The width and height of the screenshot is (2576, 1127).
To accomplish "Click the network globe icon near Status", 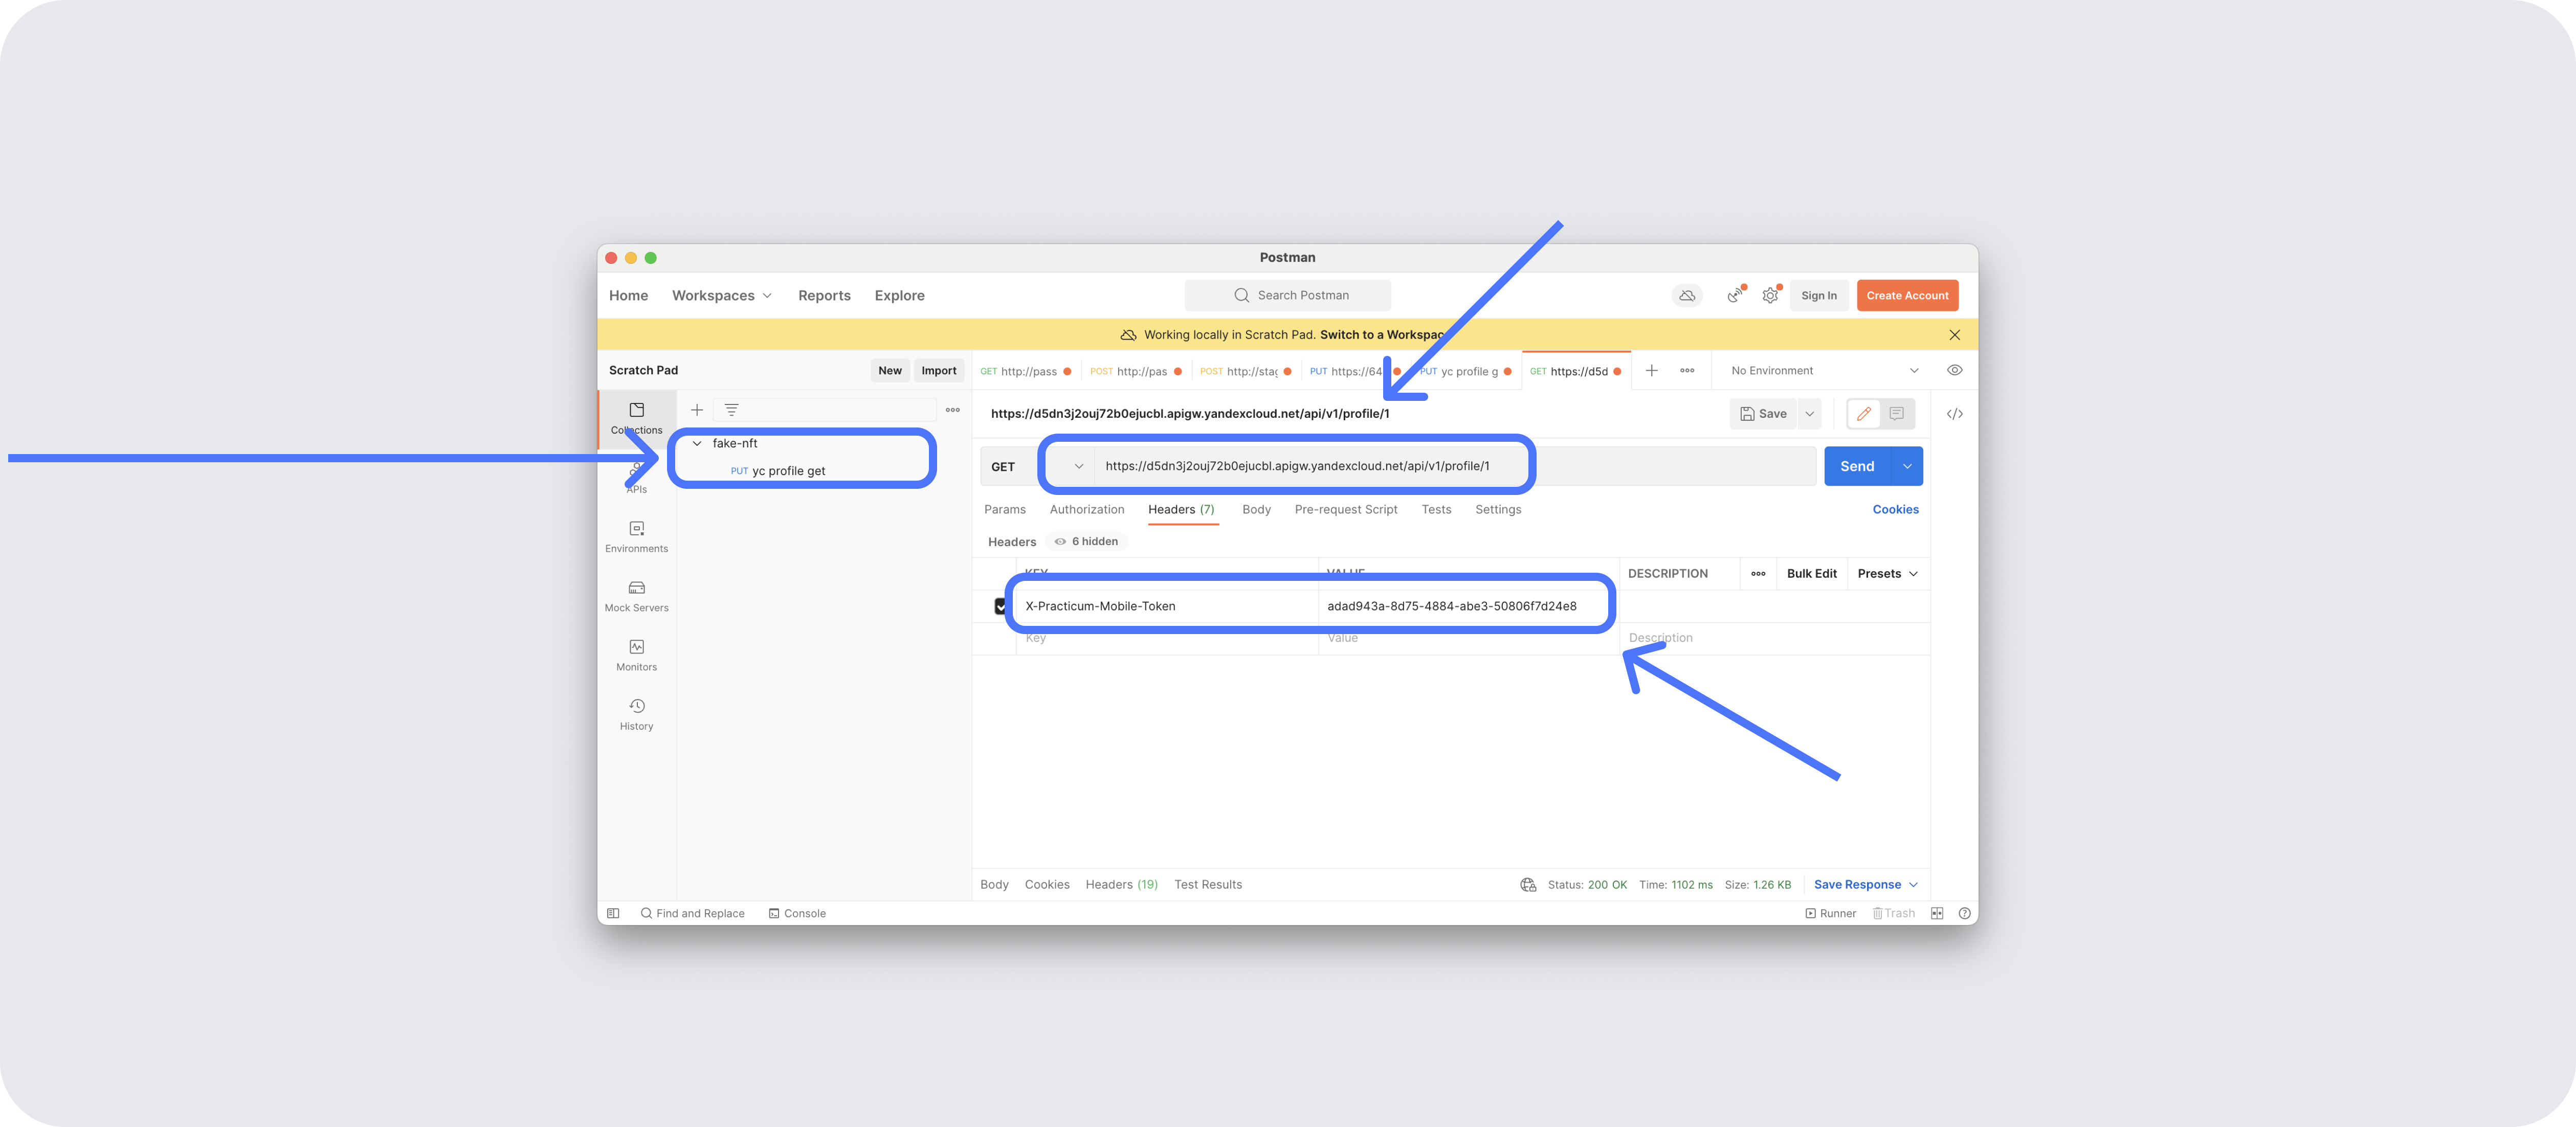I will point(1528,885).
